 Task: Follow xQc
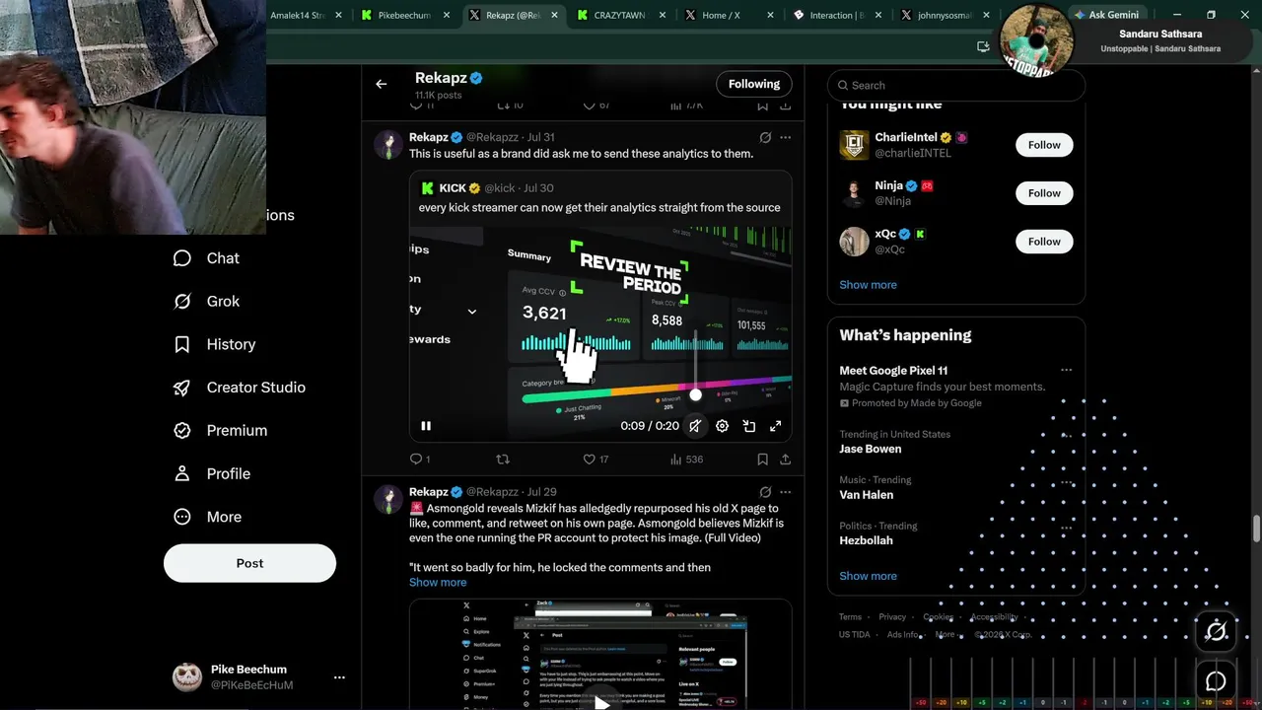(1044, 242)
